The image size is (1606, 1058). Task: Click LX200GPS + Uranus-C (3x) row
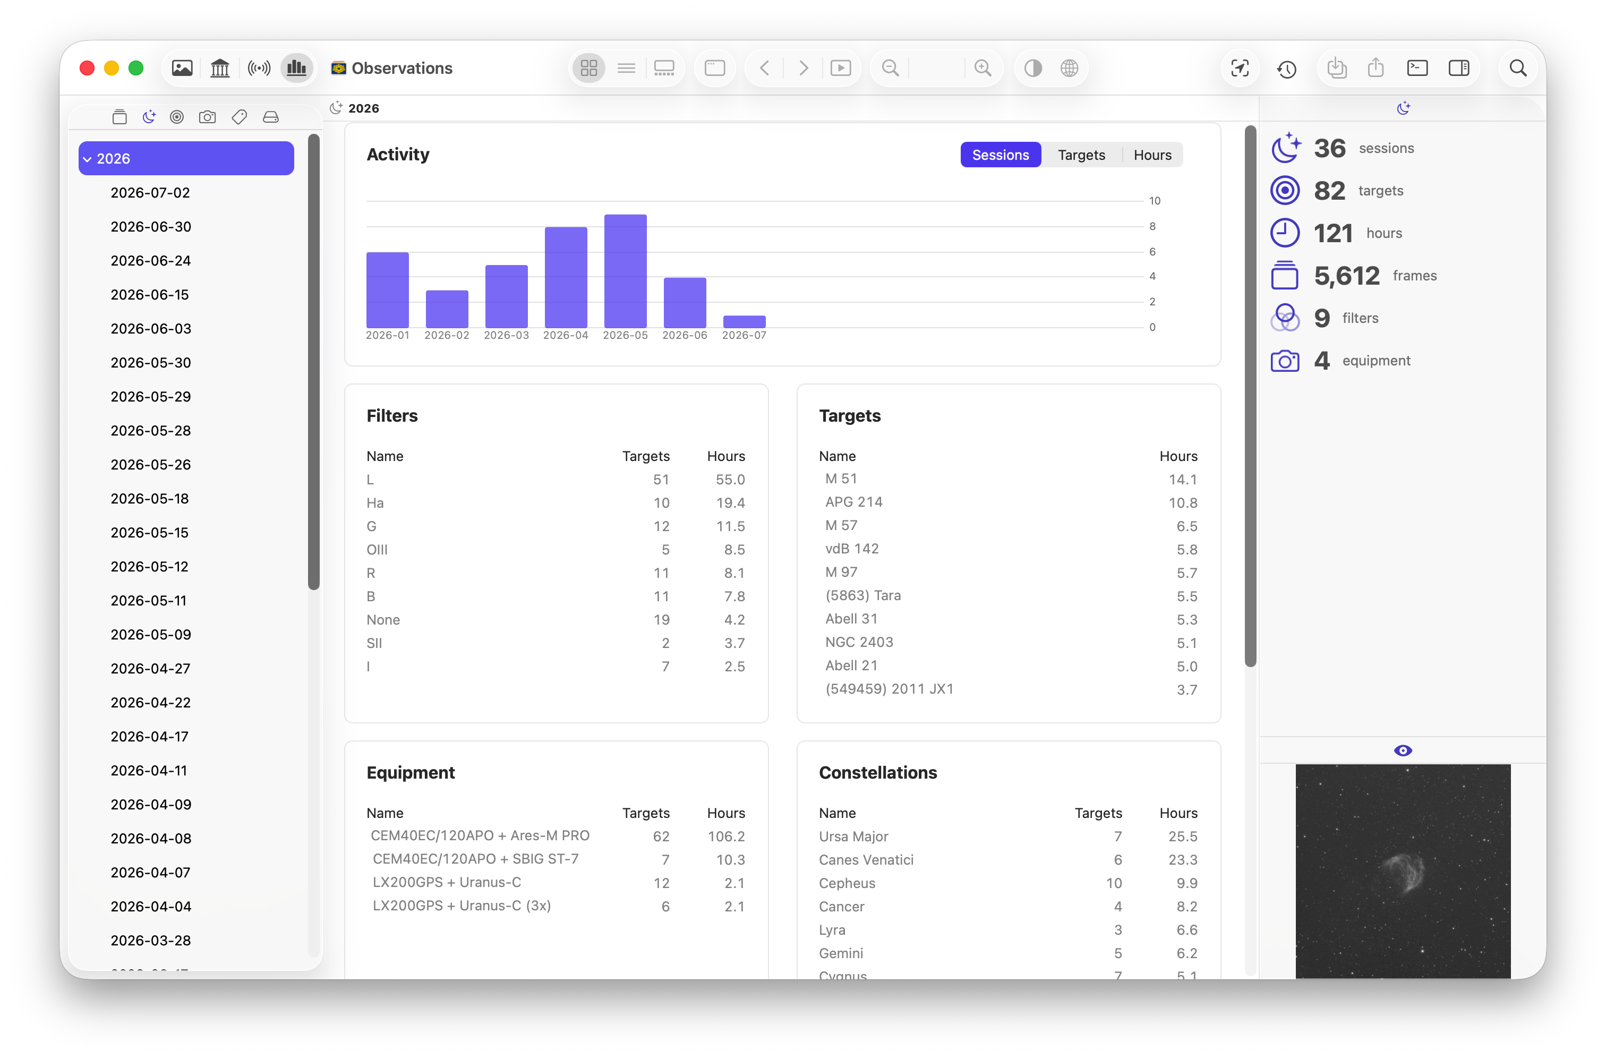(556, 906)
